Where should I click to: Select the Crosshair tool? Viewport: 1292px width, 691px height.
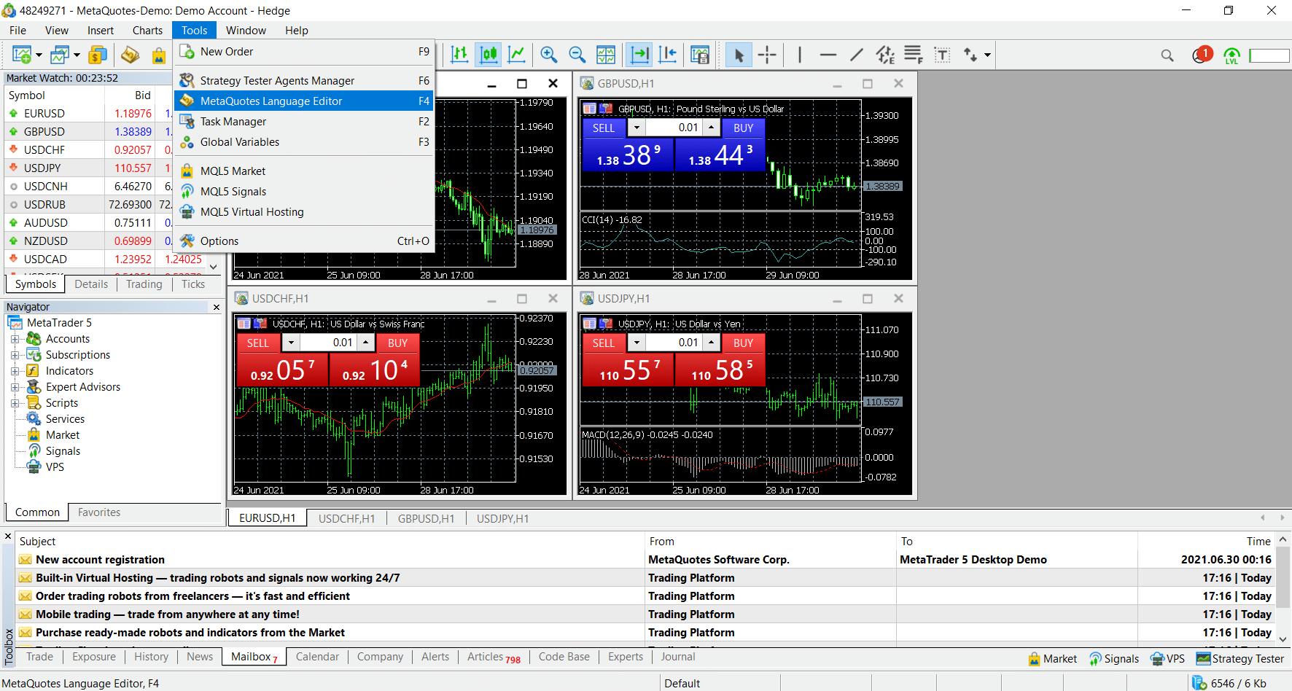click(x=767, y=55)
